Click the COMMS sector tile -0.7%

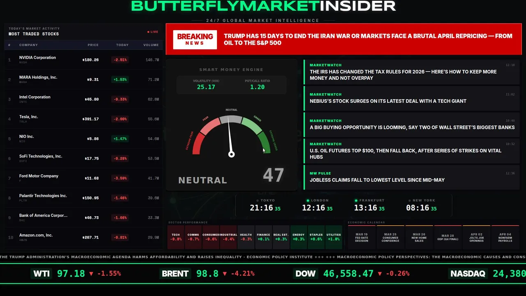click(x=193, y=237)
